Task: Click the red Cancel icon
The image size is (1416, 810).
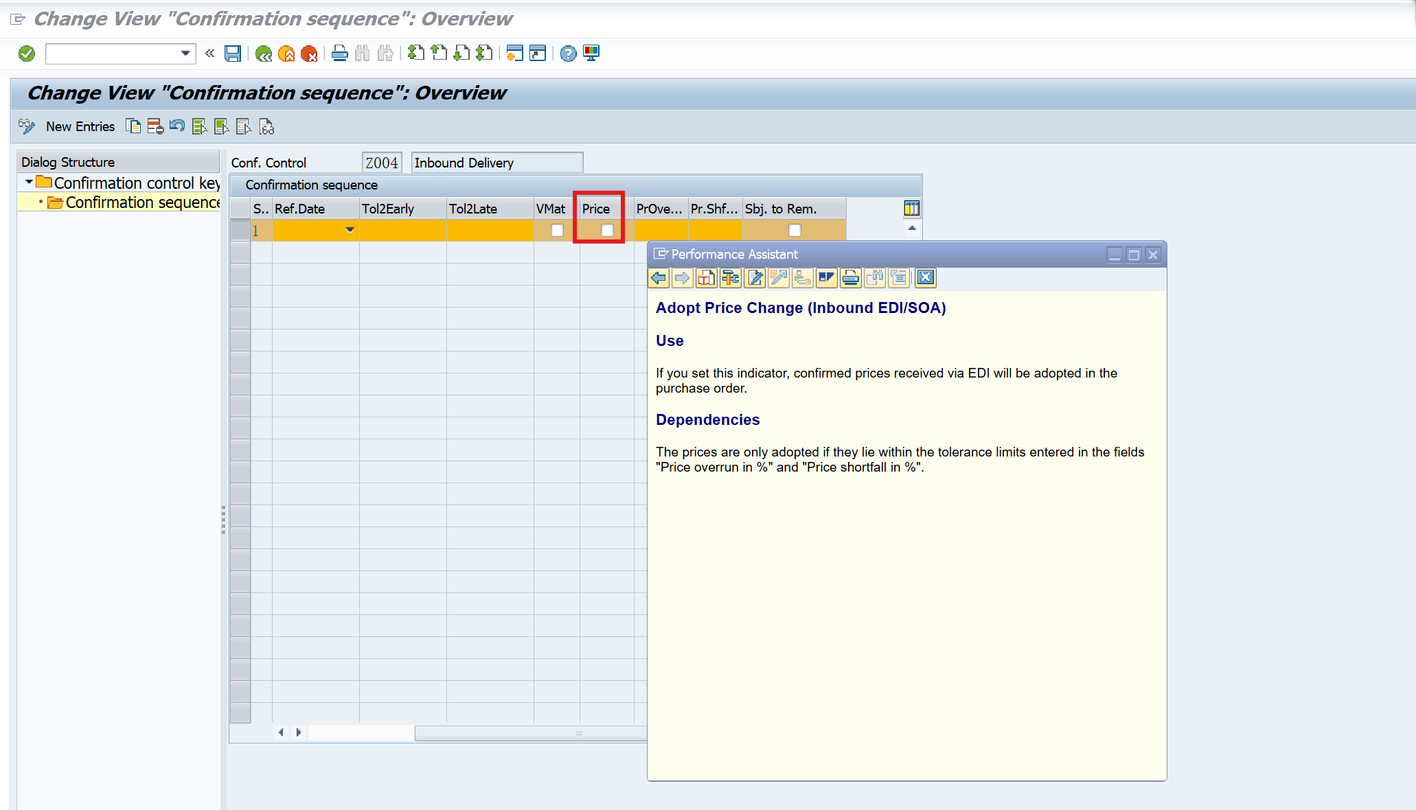Action: click(x=309, y=54)
